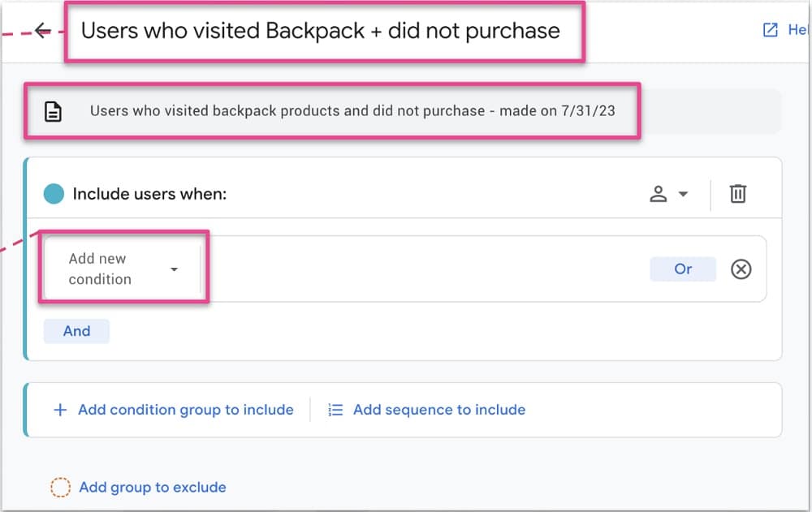Delete the include group with trash icon
812x512 pixels.
[x=737, y=194]
